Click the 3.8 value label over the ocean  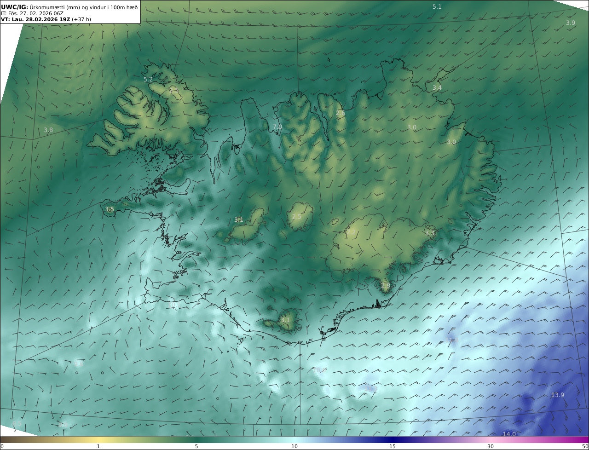(x=48, y=130)
